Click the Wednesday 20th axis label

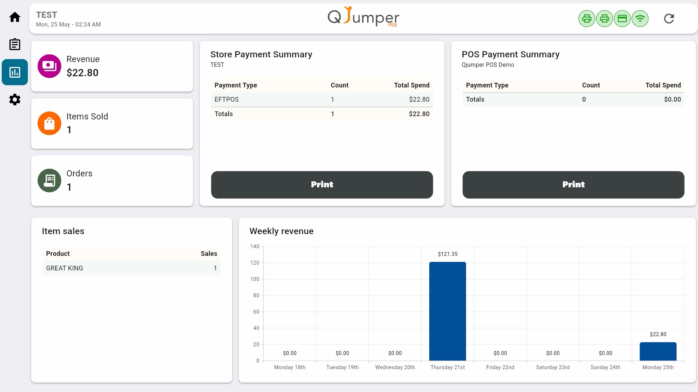click(x=395, y=367)
